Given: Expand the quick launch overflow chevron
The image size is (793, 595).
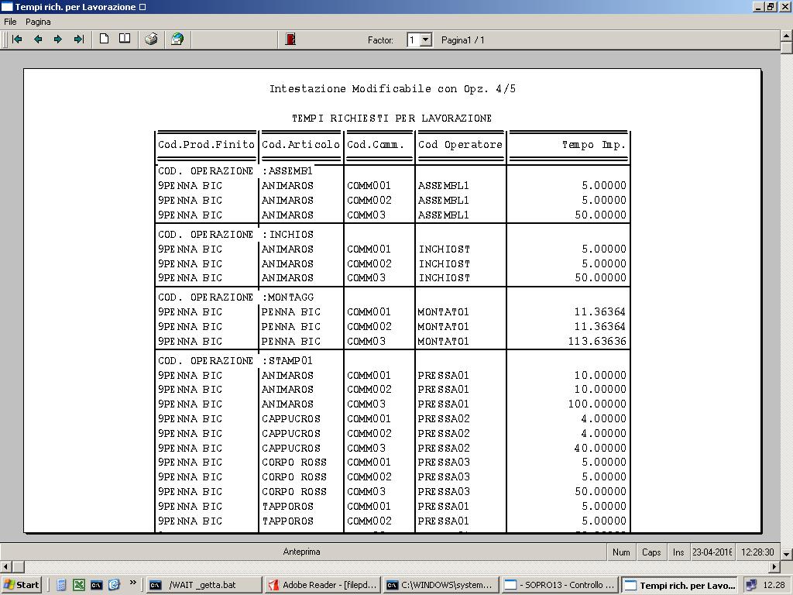Looking at the screenshot, I should (x=132, y=583).
